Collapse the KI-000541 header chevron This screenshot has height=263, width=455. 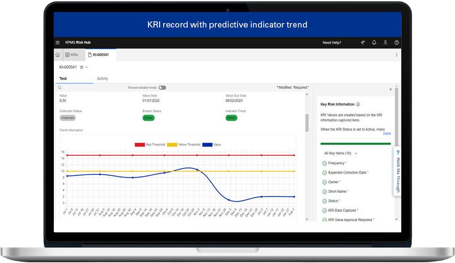click(x=86, y=67)
